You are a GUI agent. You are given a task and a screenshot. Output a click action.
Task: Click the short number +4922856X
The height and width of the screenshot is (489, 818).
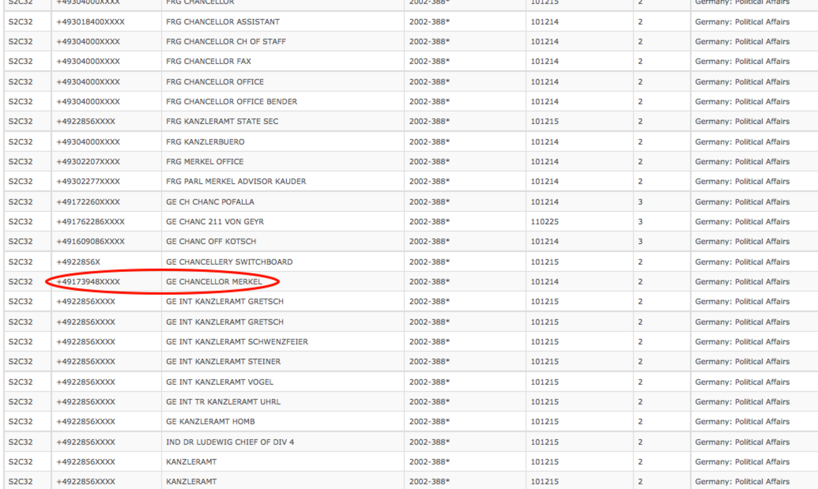[x=78, y=262]
